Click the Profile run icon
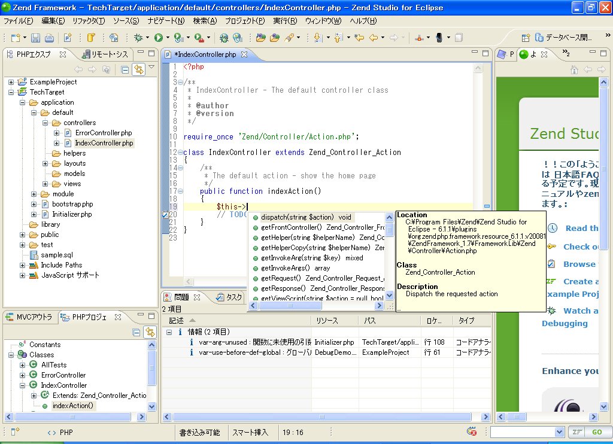 pyautogui.click(x=178, y=38)
